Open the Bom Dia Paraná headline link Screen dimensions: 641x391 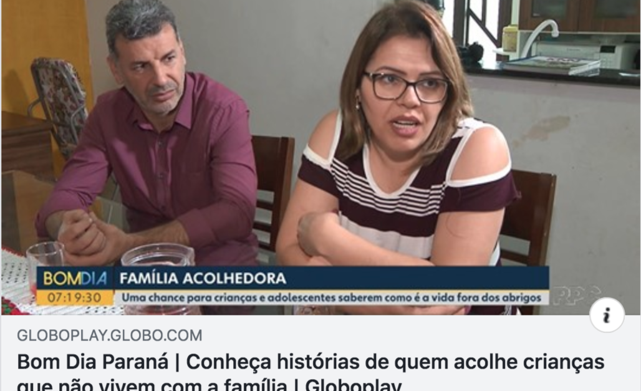coord(311,372)
